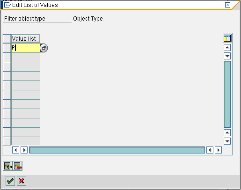
Task: Open value help next to input field
Action: pos(44,48)
